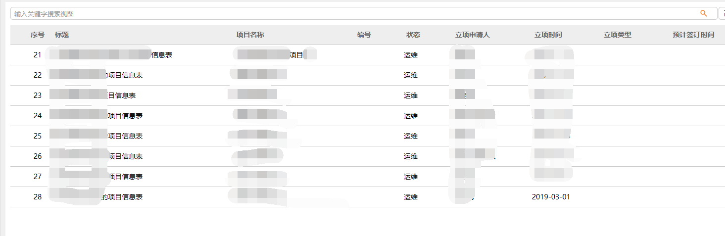
Task: Open row 22 项目信息表 title
Action: coord(125,76)
